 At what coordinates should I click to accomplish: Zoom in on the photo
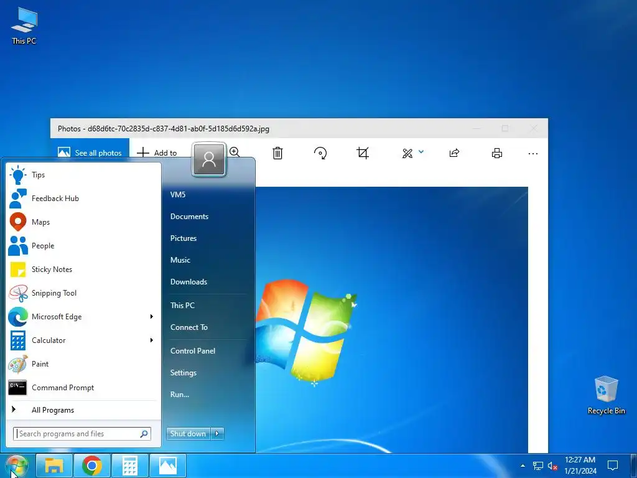pos(235,152)
